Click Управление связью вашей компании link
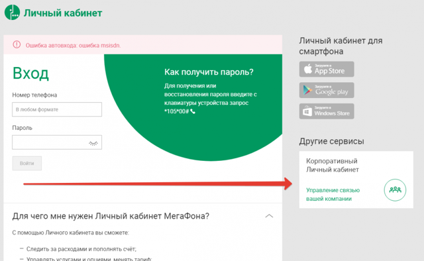The height and width of the screenshot is (261, 424). 333,194
